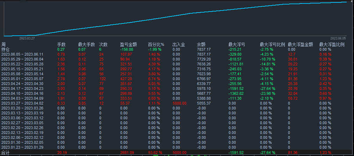Image resolution: width=354 pixels, height=156 pixels.
Task: Click the position loss value -156.08
Action: [127, 49]
